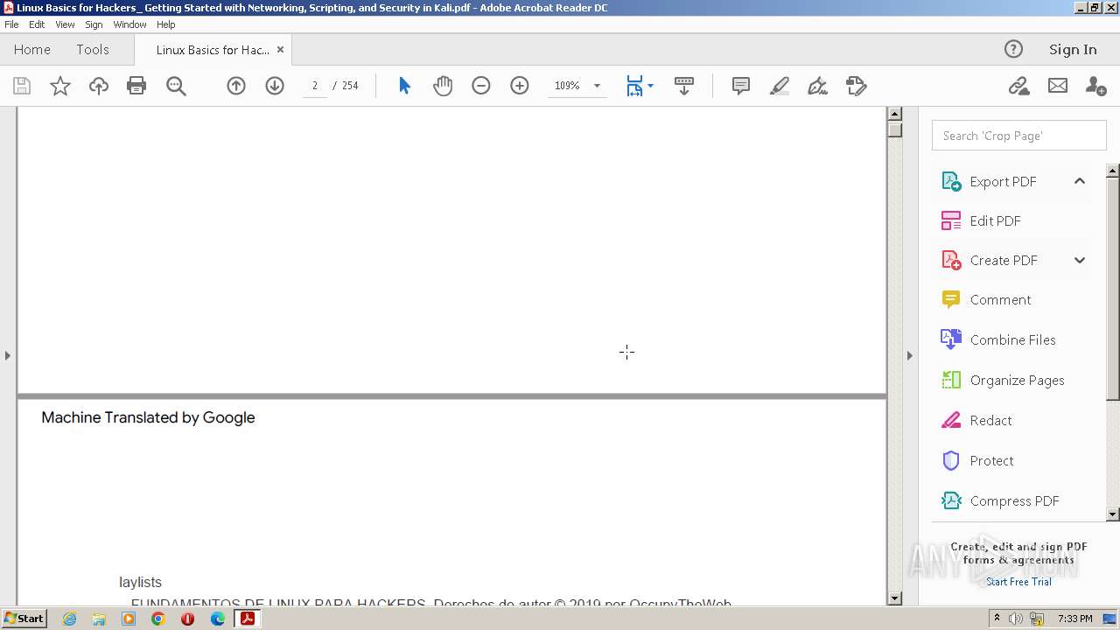Choose the Selection arrow tool

point(404,86)
